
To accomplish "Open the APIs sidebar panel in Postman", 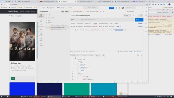I will (x=41, y=20).
